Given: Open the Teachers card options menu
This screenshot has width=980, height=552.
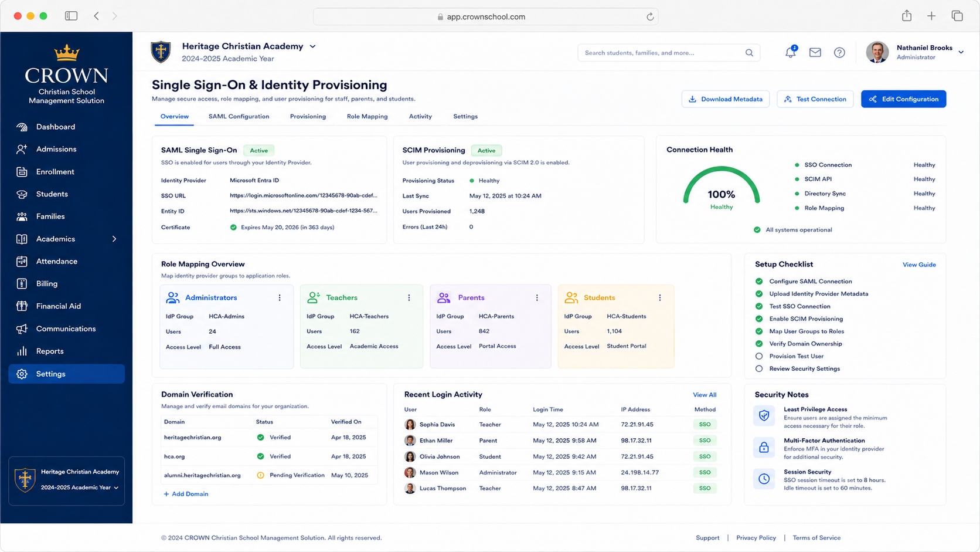Looking at the screenshot, I should (x=409, y=298).
